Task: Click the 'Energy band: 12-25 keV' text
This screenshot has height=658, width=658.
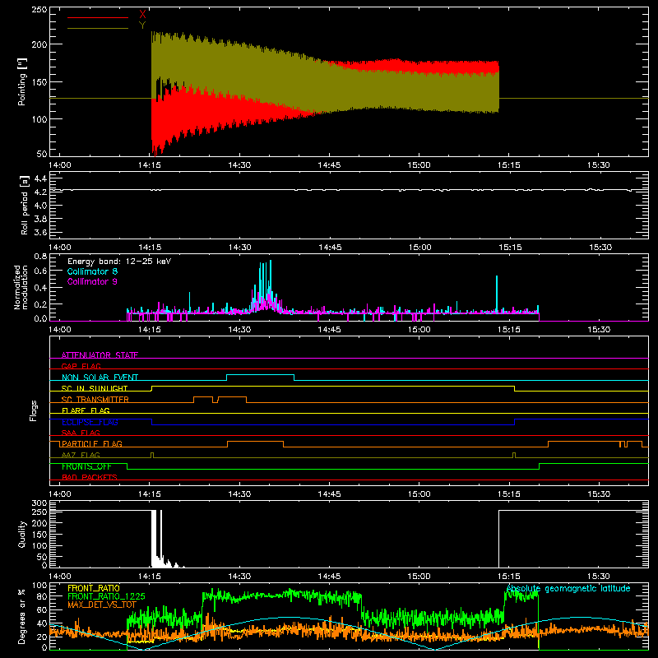Action: pos(119,262)
